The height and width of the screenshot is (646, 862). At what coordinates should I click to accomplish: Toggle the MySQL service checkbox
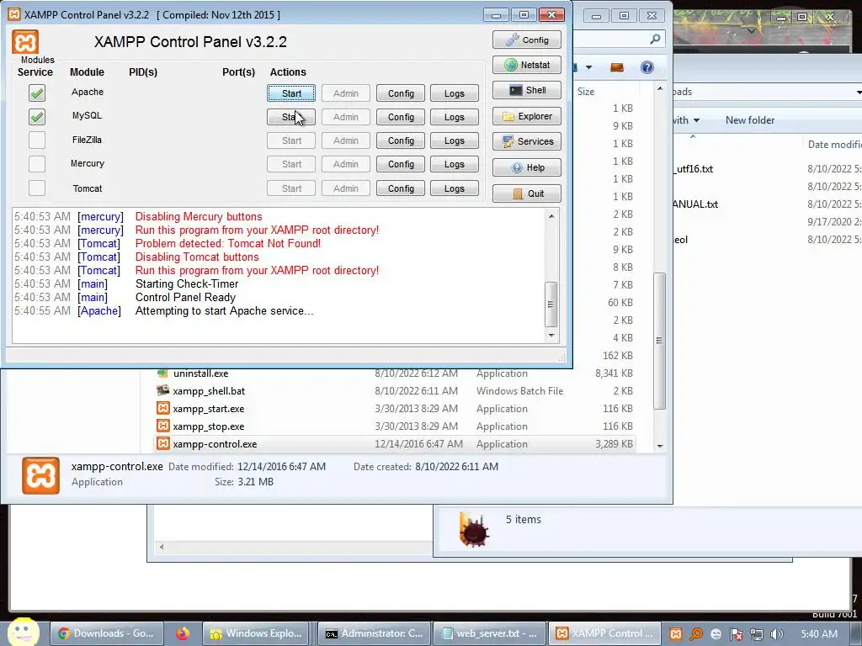click(37, 116)
